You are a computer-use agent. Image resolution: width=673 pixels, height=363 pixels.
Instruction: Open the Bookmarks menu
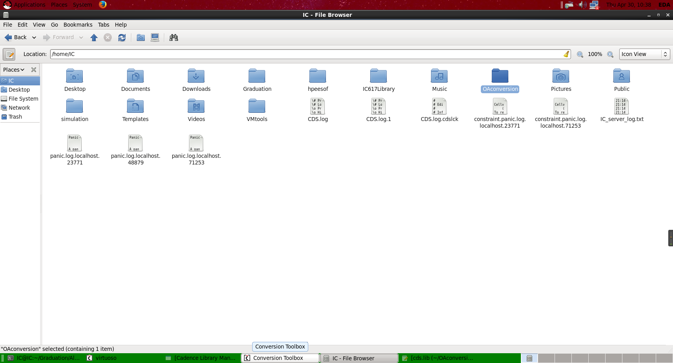[x=78, y=25]
